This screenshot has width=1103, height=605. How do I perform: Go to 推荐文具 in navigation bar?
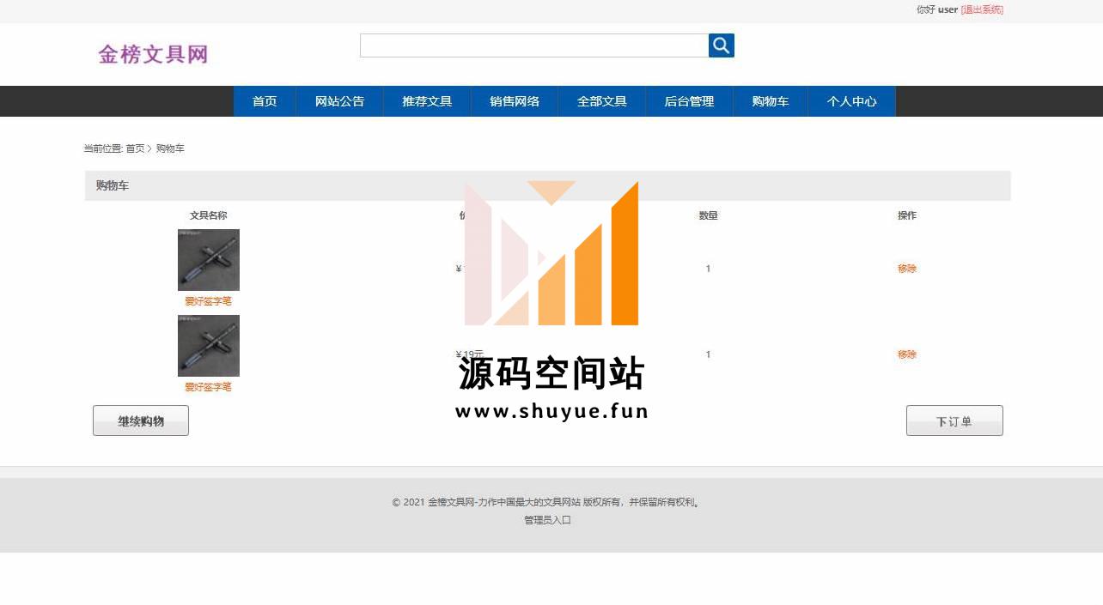point(427,101)
